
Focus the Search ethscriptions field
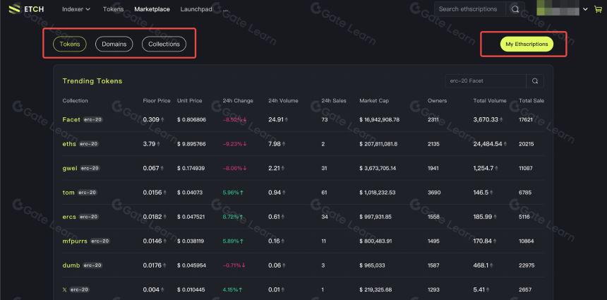470,9
